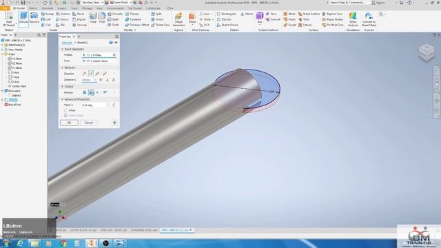Collapse the Output section

[62, 87]
